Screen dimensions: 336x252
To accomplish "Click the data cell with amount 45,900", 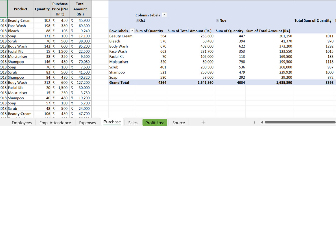I will tap(80, 20).
